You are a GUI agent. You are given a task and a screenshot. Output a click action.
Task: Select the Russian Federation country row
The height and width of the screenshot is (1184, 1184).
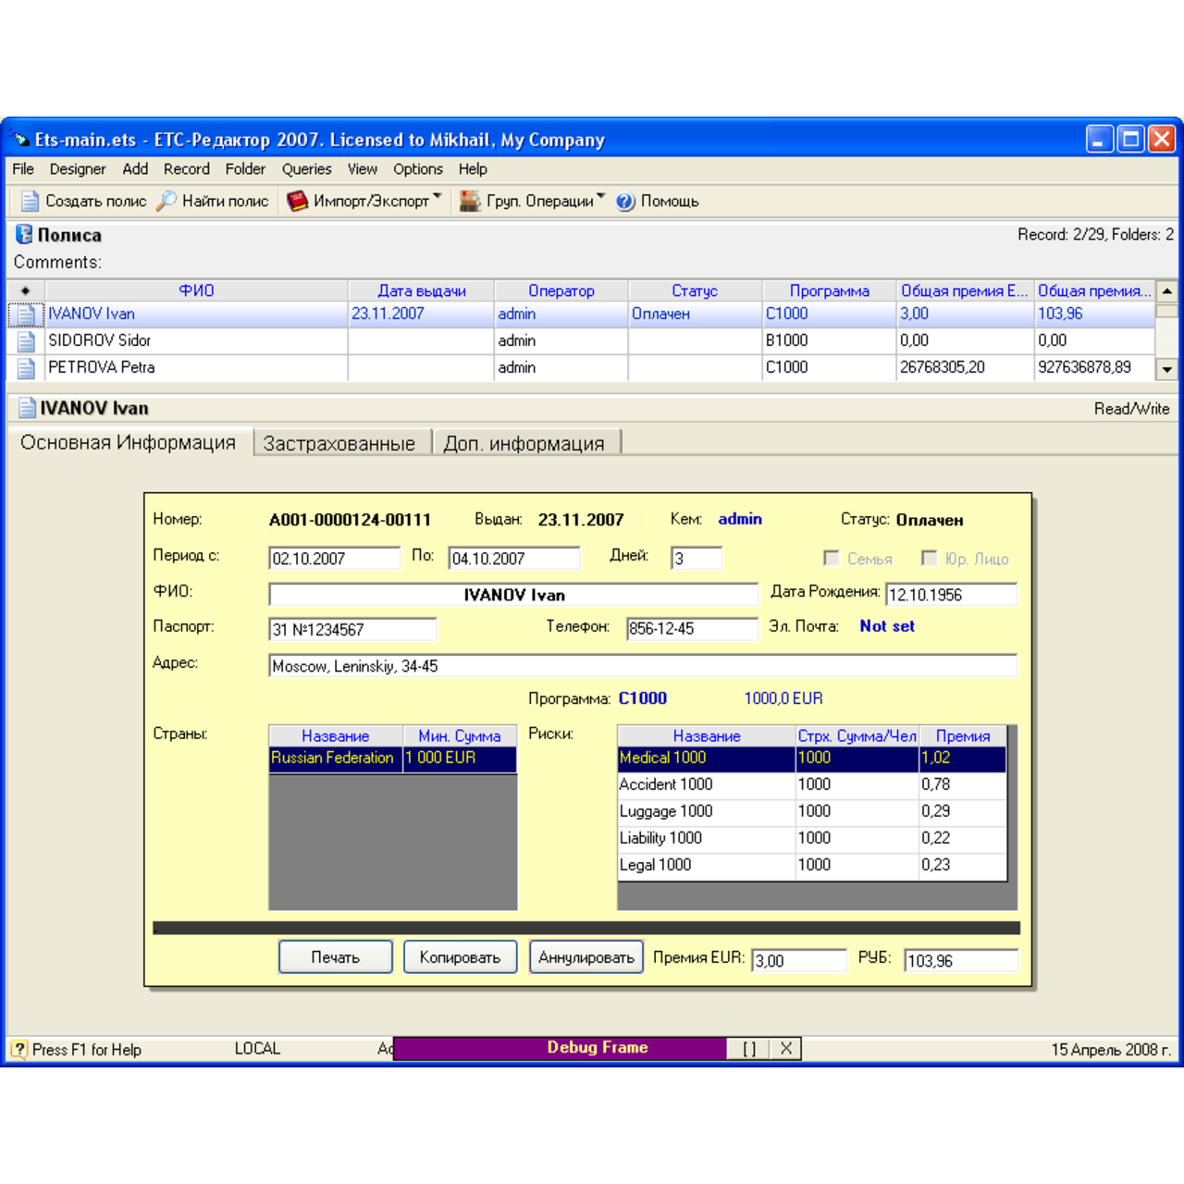pos(392,758)
